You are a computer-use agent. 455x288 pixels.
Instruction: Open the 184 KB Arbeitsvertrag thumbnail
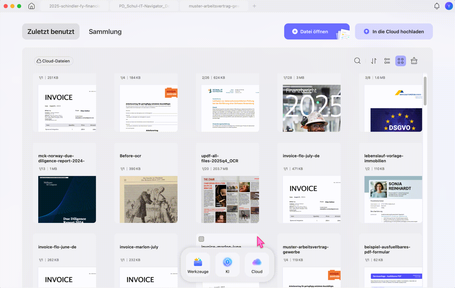click(x=148, y=108)
